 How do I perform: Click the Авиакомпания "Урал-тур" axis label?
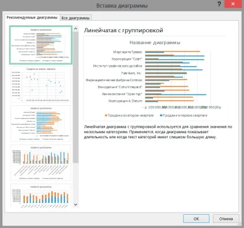[x=122, y=94]
